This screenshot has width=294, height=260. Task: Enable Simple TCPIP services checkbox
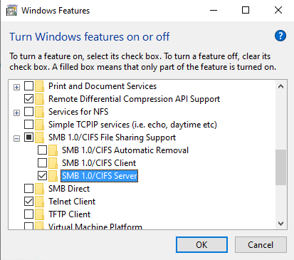point(28,125)
